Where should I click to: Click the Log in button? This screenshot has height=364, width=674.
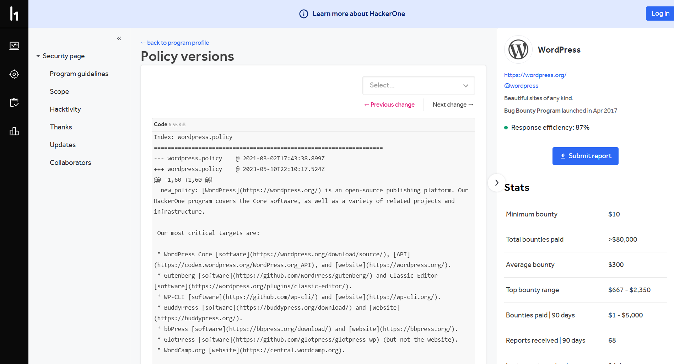tap(660, 14)
